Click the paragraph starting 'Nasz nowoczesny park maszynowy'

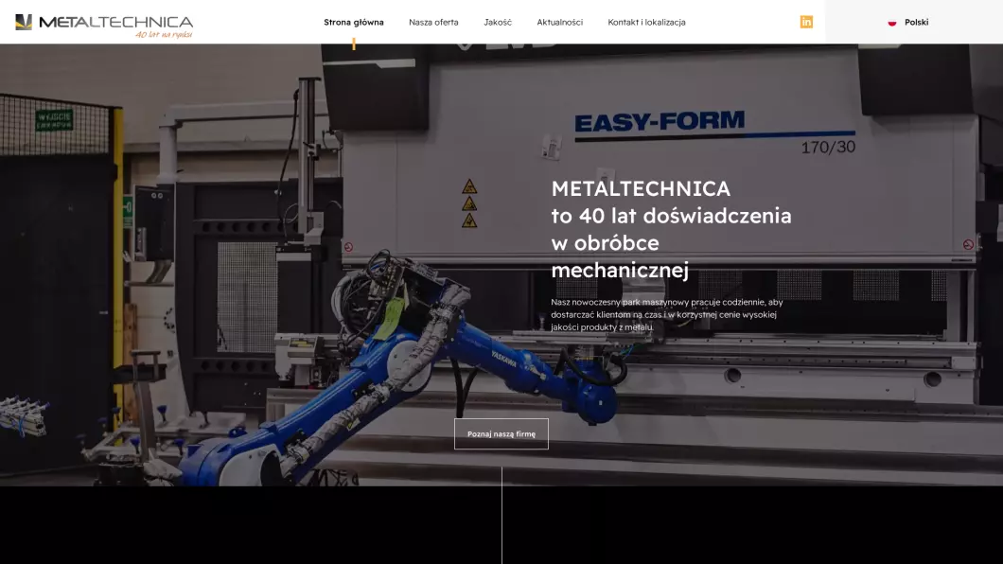(x=666, y=314)
